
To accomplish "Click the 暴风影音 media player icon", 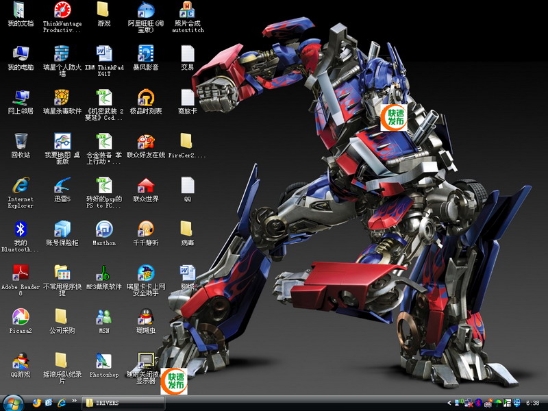I will [146, 58].
